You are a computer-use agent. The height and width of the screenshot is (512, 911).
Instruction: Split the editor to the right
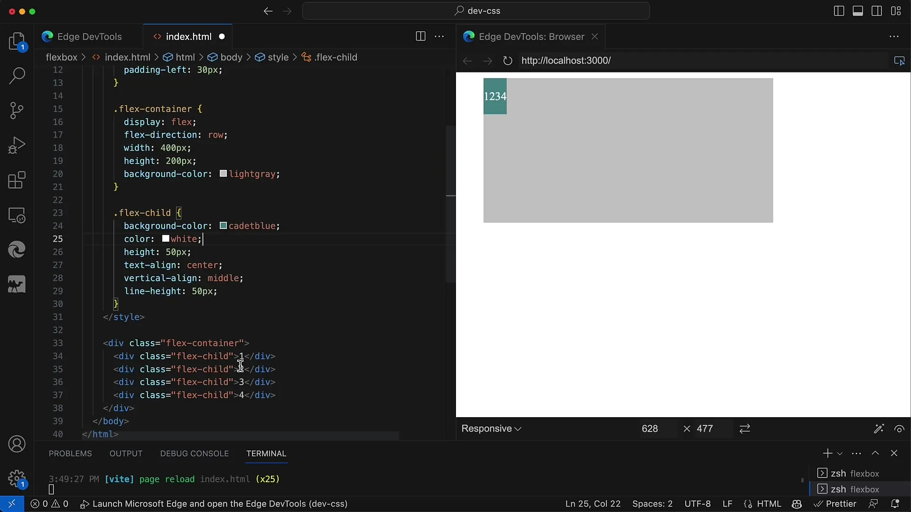(420, 37)
